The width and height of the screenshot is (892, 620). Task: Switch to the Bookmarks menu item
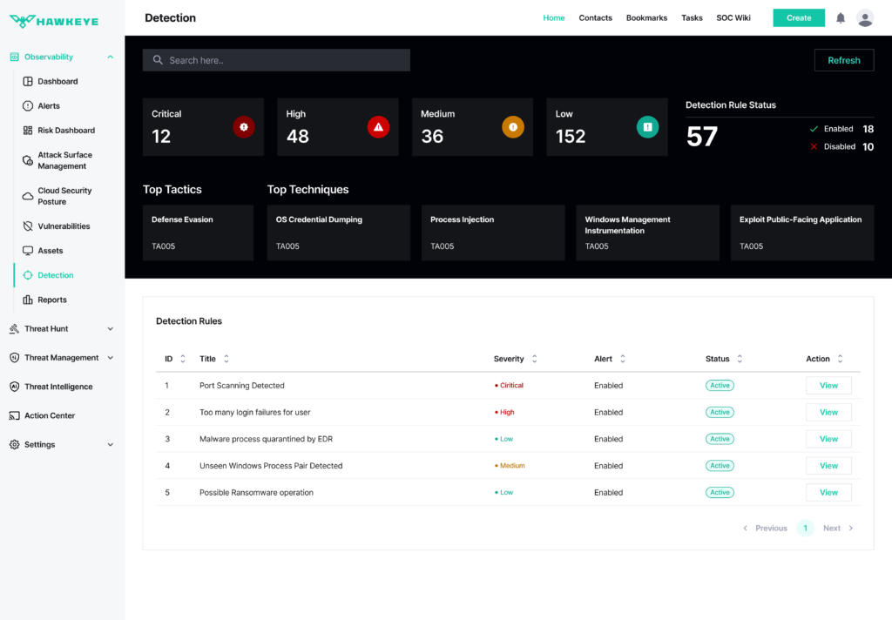(x=646, y=18)
